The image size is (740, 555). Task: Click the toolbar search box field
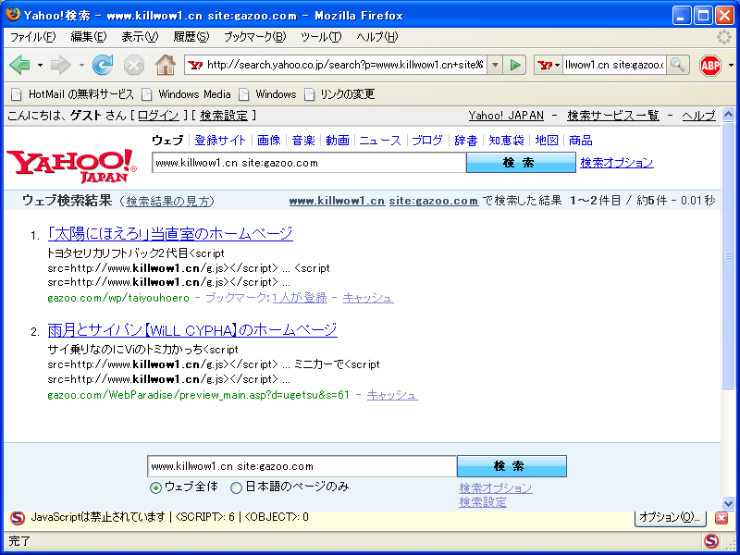[x=614, y=65]
